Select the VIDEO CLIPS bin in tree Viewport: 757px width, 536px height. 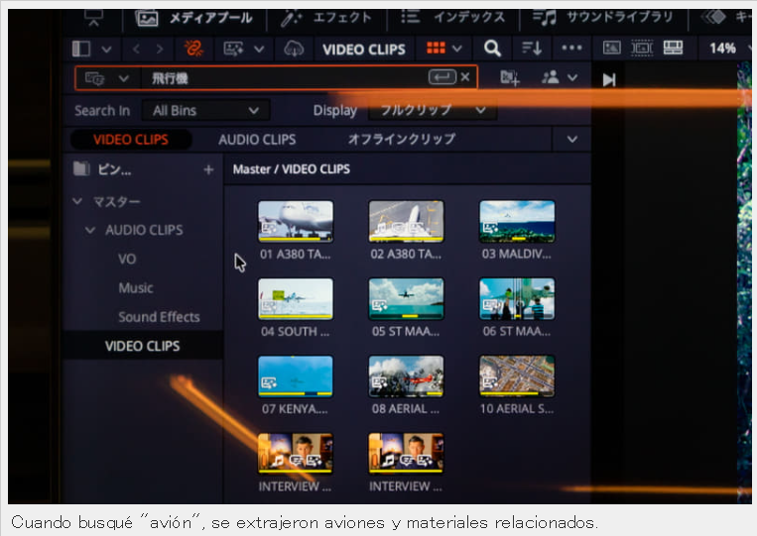[x=143, y=346]
